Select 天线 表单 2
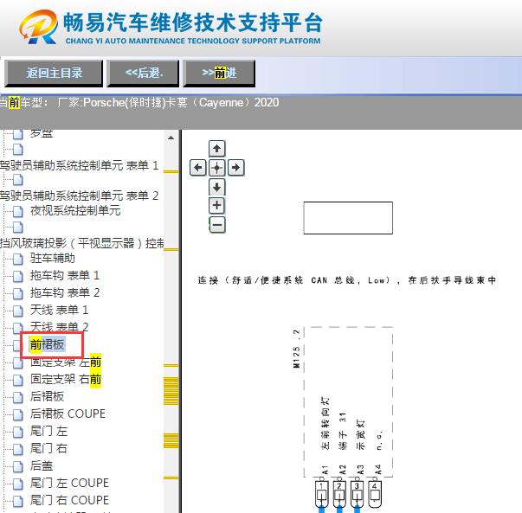 tap(59, 327)
